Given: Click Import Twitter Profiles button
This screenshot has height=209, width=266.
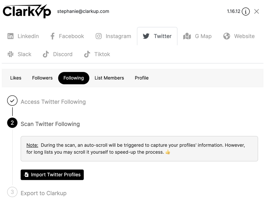Looking at the screenshot, I should [52, 175].
